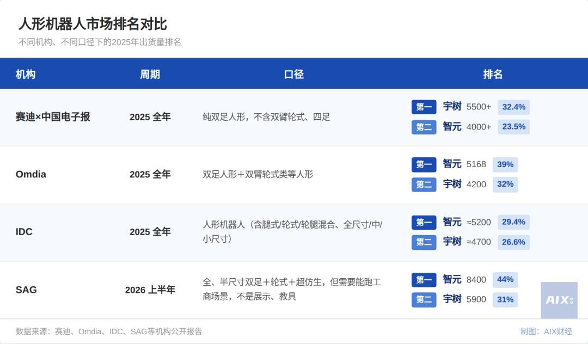
Task: Click the 第一 badge in SAG row
Action: [x=424, y=280]
